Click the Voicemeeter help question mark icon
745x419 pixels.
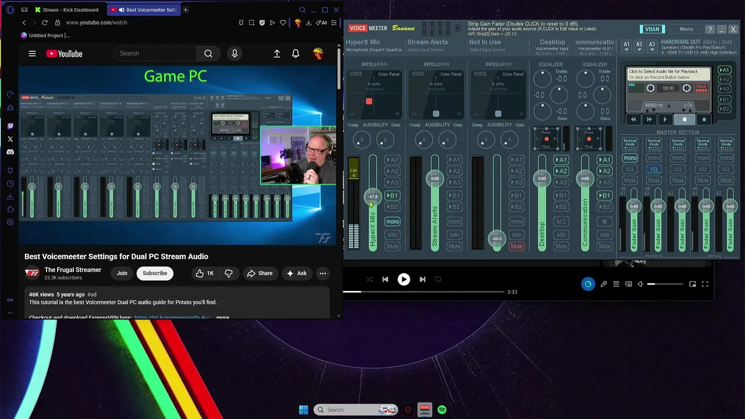point(709,29)
